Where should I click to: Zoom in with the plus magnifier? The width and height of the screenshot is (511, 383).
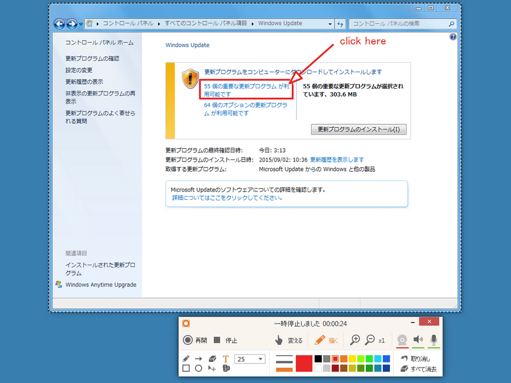354,340
